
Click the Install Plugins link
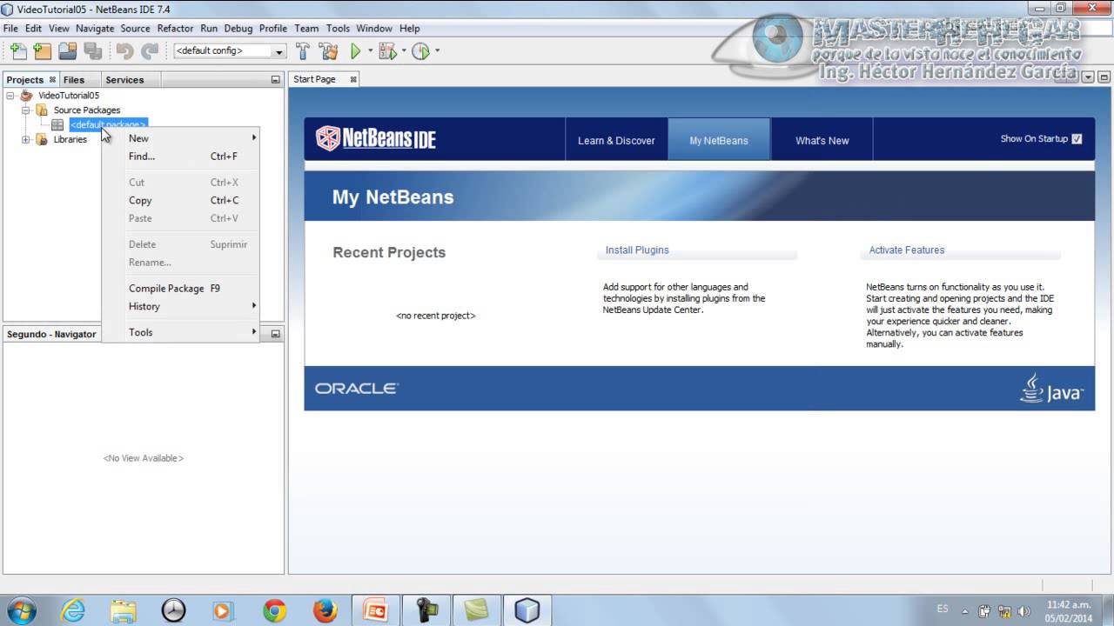[x=637, y=250]
